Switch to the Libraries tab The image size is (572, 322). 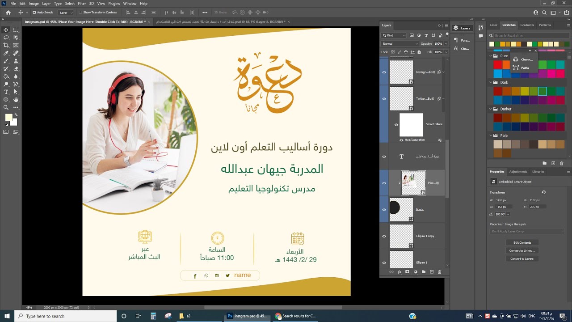538,171
